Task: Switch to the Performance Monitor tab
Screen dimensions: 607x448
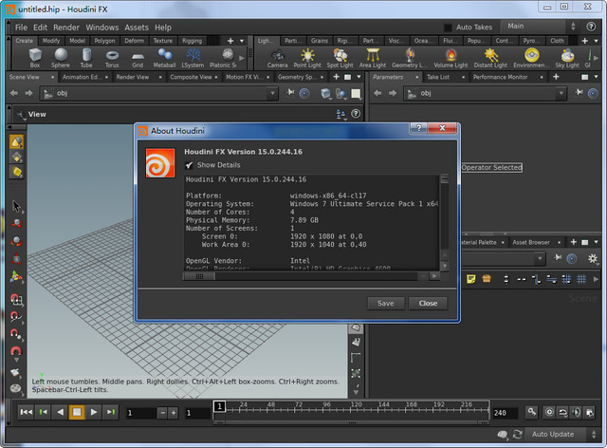Action: (499, 77)
